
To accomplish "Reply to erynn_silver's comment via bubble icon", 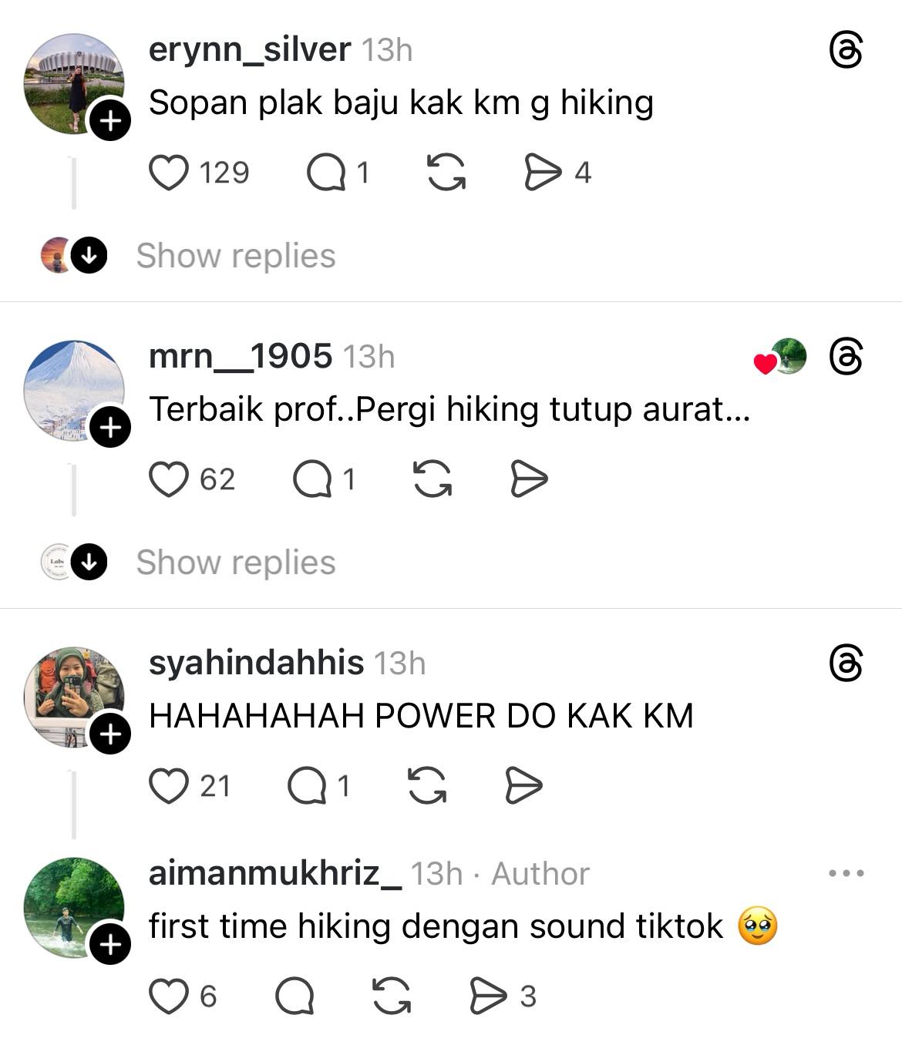I will 326,173.
